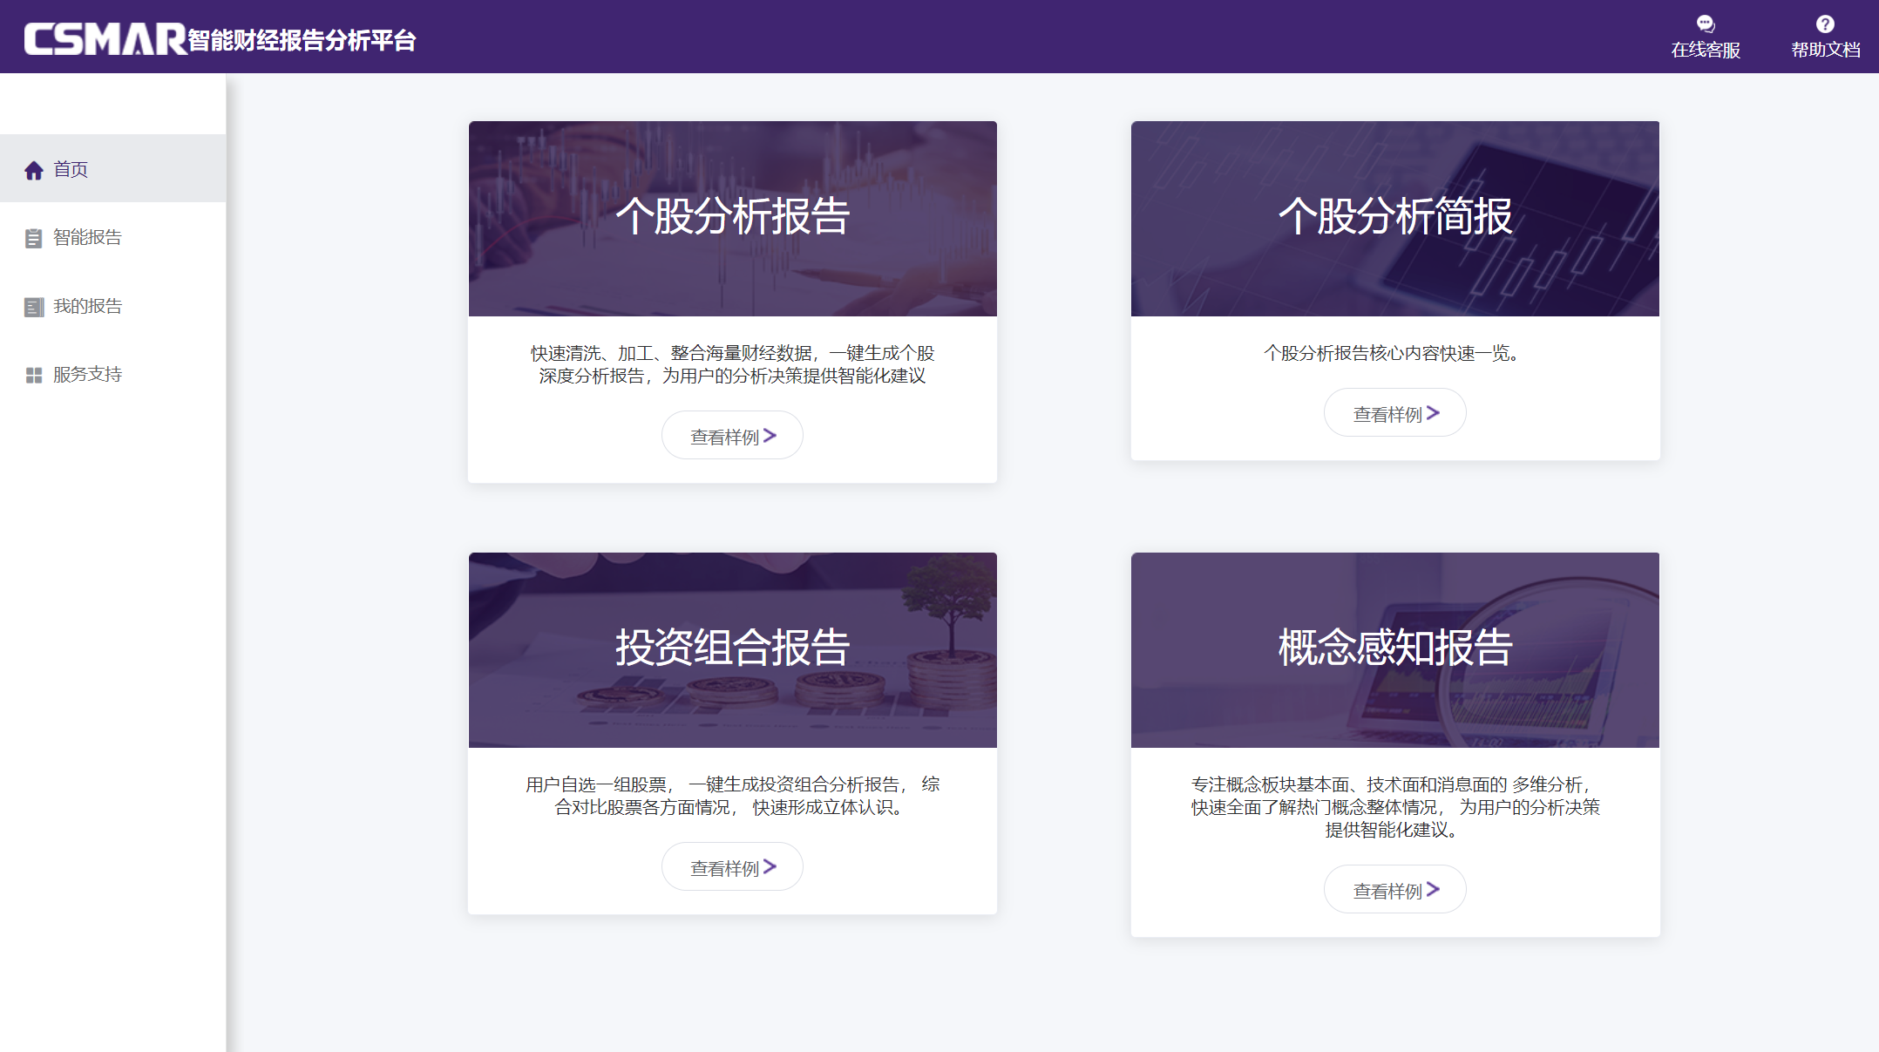The width and height of the screenshot is (1879, 1052).
Task: View sample for 投资组合报告
Action: tap(732, 867)
